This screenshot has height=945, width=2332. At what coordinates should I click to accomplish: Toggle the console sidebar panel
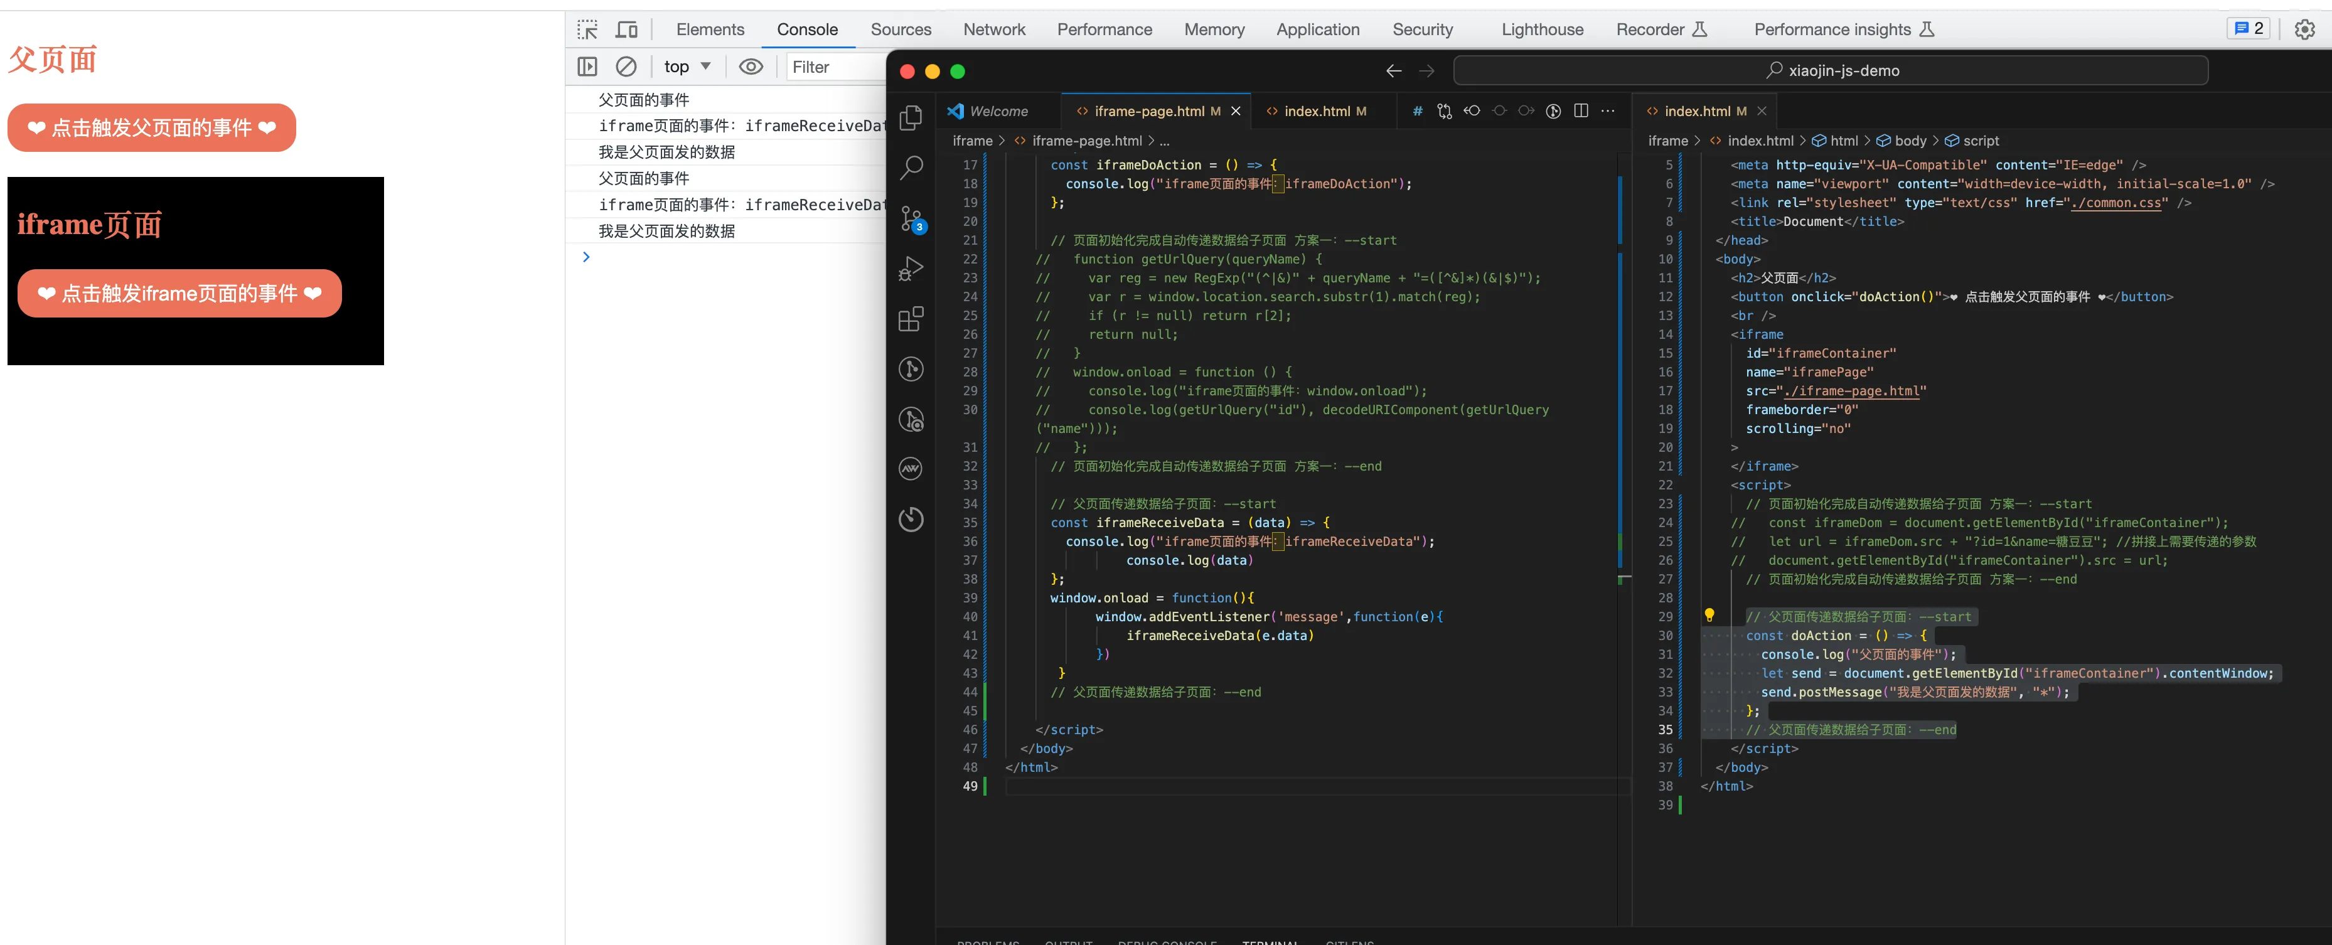(587, 67)
